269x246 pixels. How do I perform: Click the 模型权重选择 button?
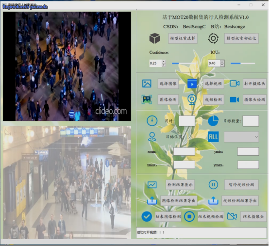[x=183, y=38]
